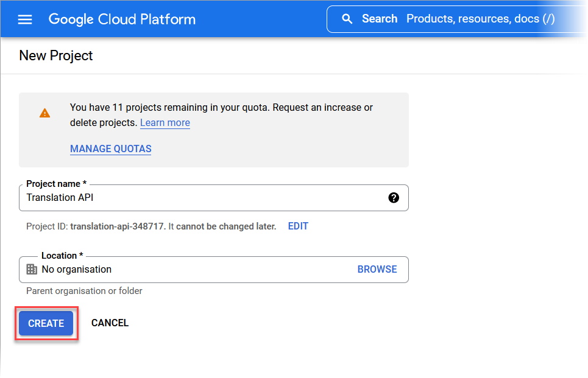Image resolution: width=588 pixels, height=378 pixels.
Task: Open the MANAGE QUOTAS link
Action: pos(111,149)
